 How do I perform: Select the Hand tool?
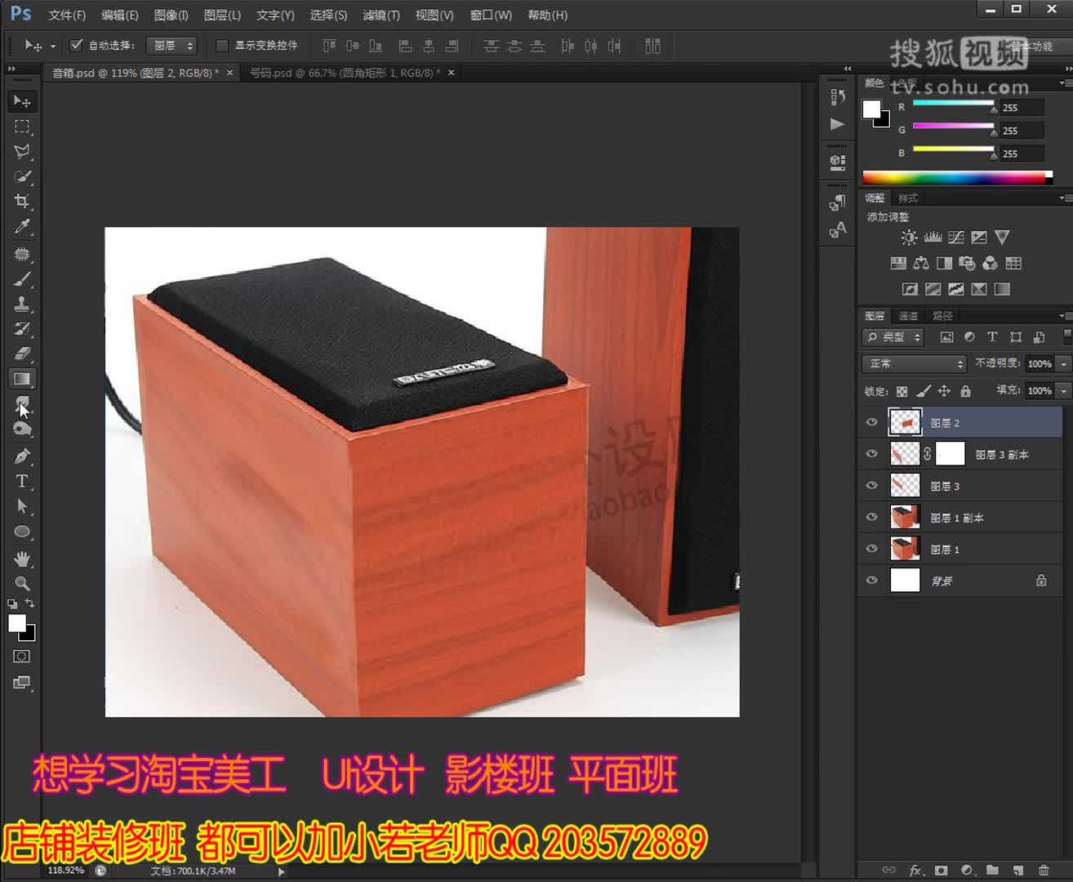[22, 559]
